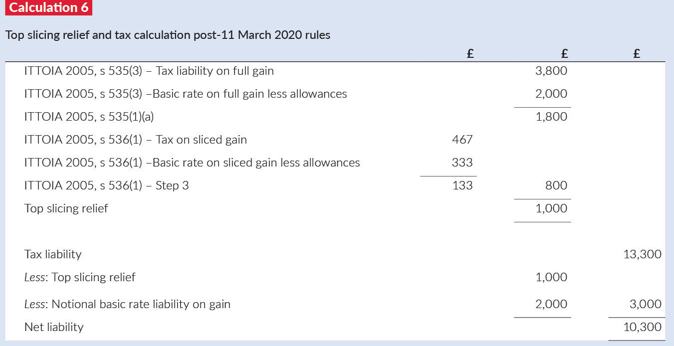674x346 pixels.
Task: Select the 'Tax liability on full gain' row label
Action: tap(149, 71)
